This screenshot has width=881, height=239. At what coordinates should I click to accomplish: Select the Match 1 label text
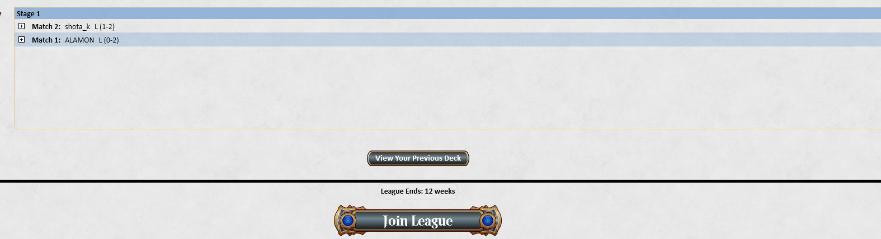coord(46,40)
